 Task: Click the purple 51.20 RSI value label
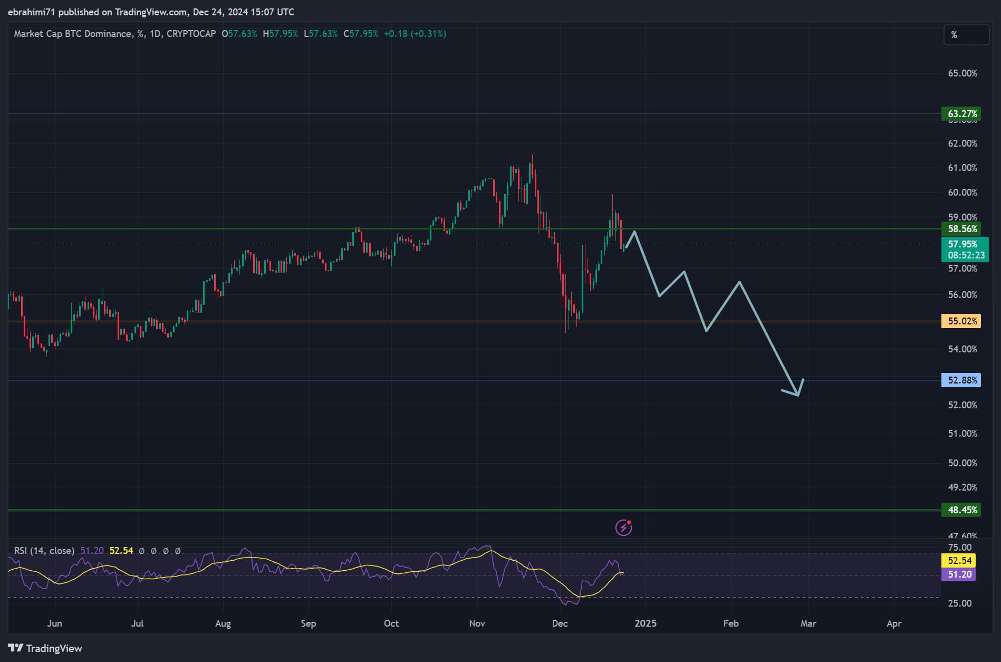959,574
